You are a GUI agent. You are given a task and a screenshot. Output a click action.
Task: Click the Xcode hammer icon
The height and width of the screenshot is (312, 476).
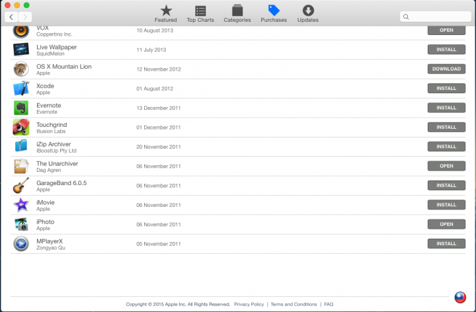tap(21, 89)
